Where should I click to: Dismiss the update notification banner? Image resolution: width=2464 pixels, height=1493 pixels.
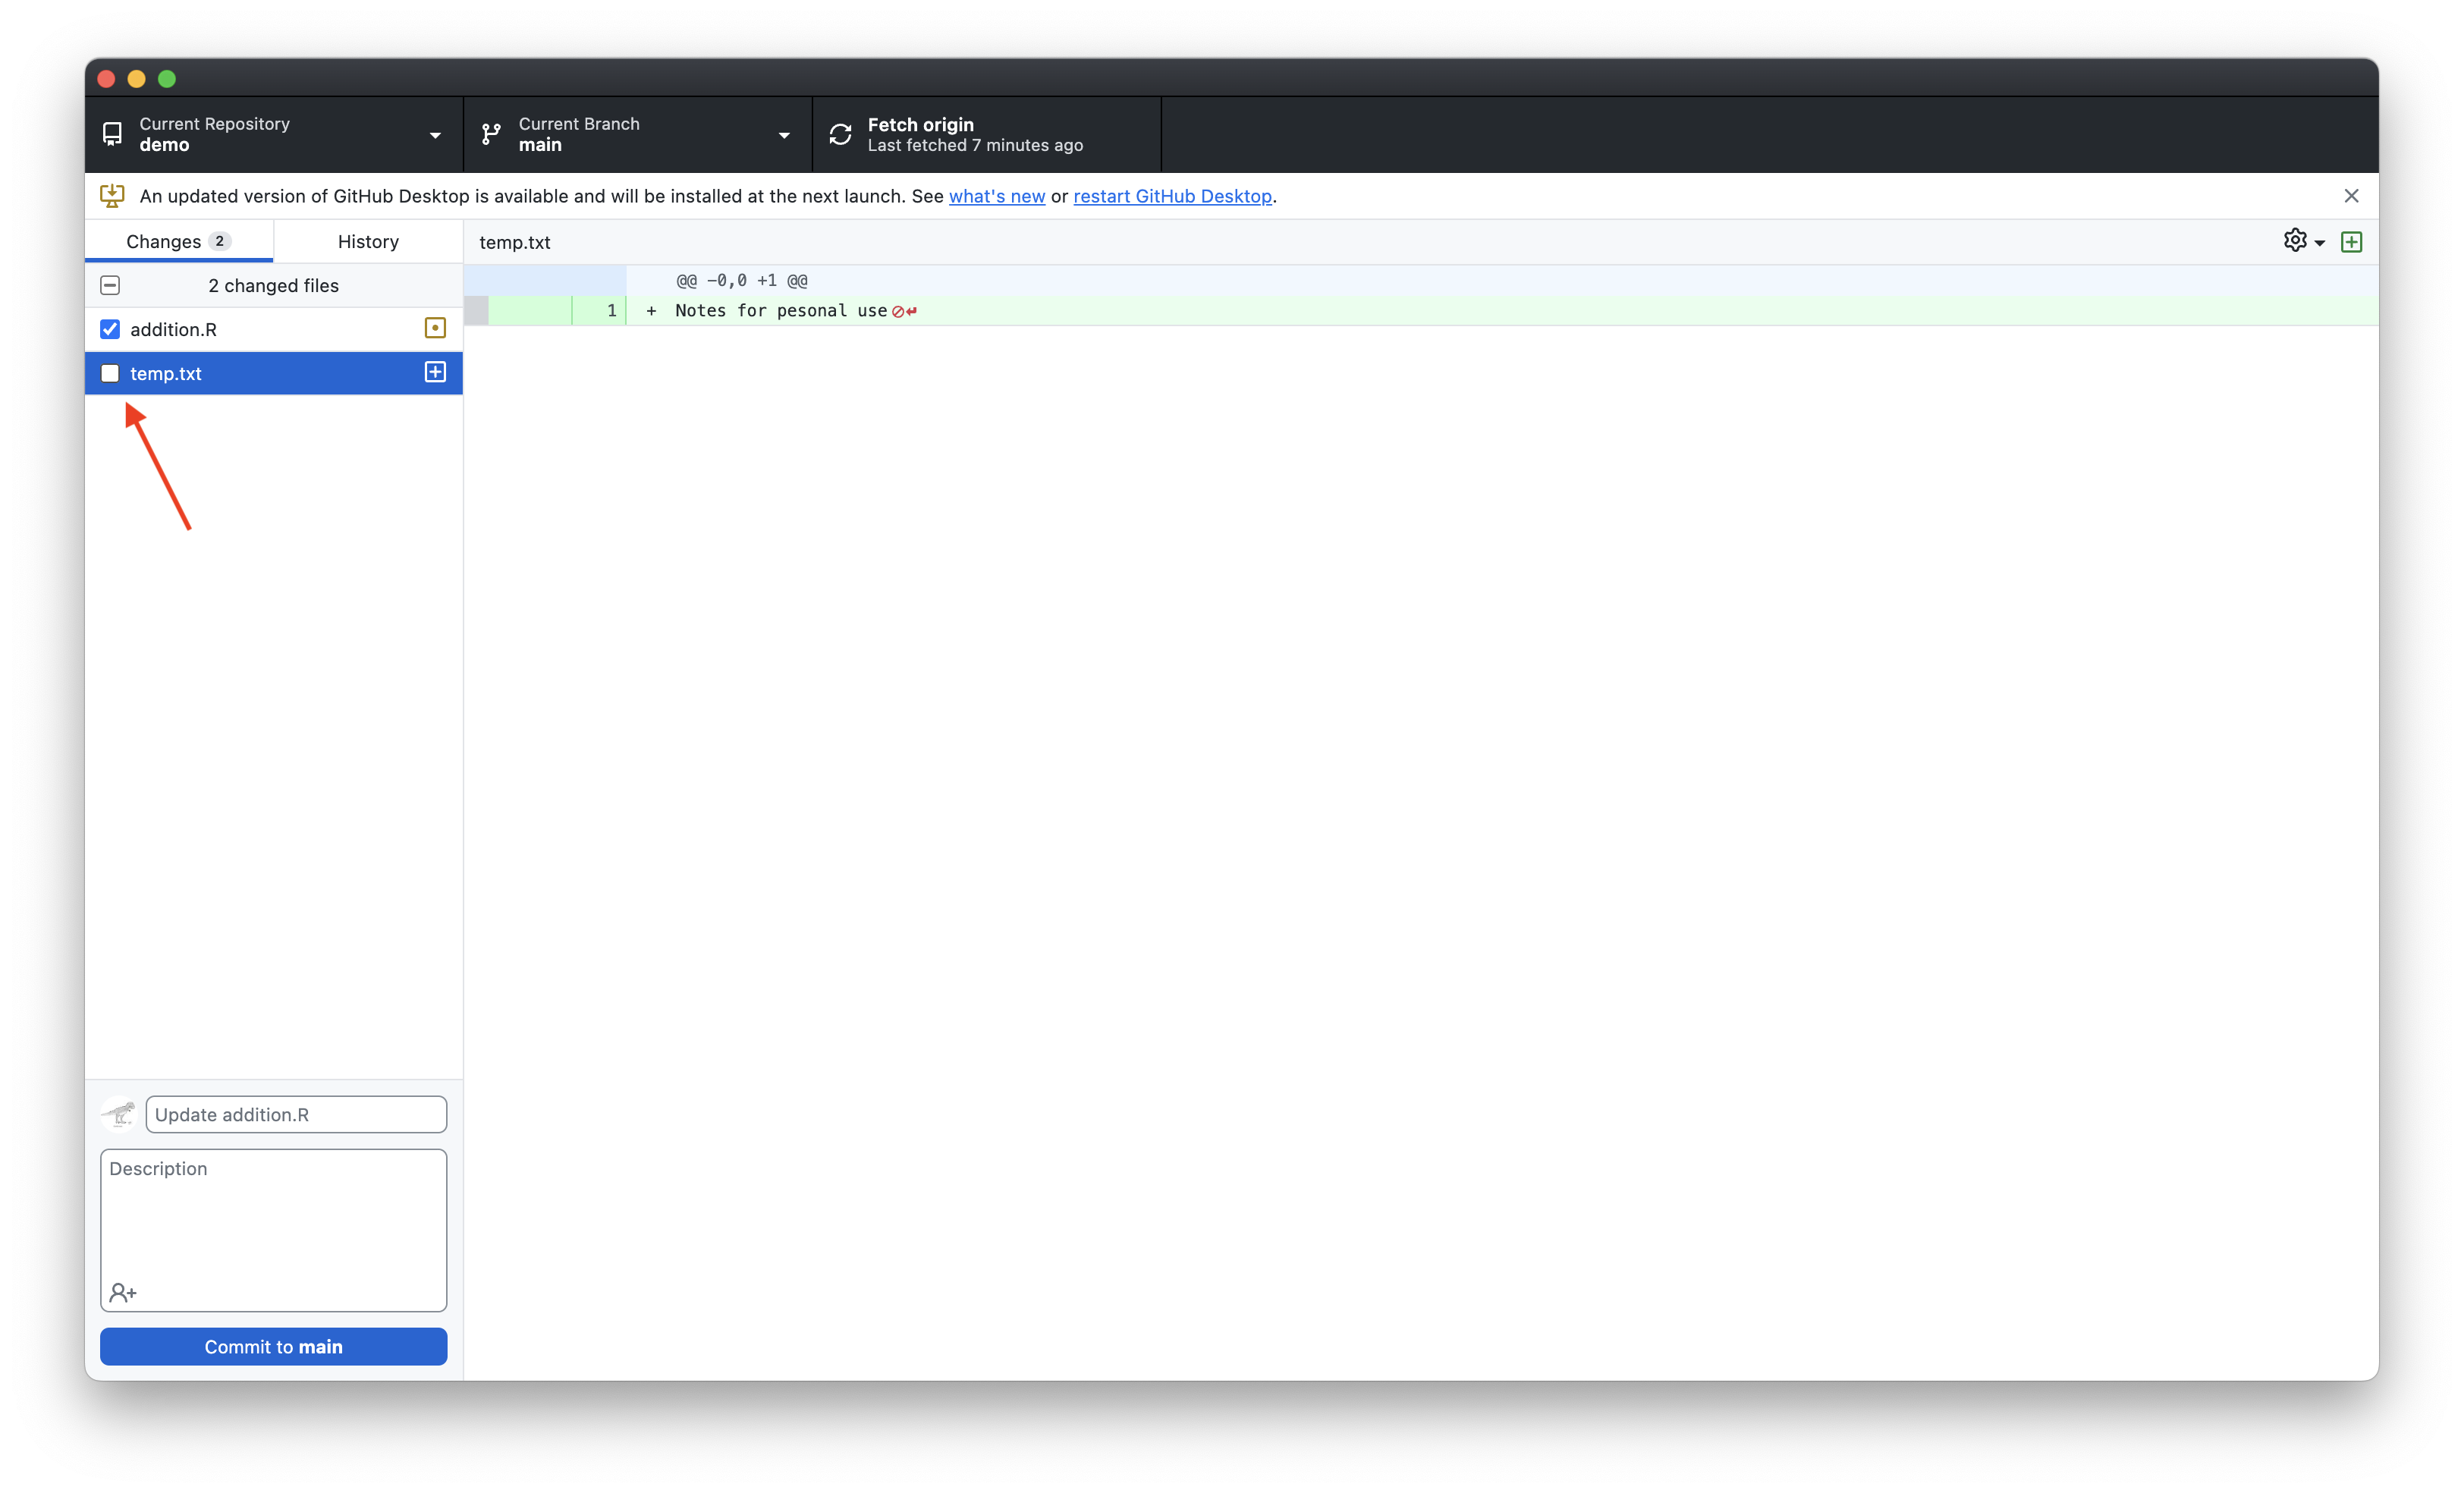click(x=2351, y=196)
